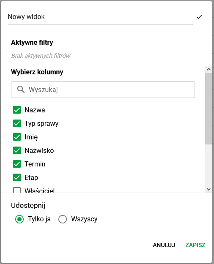Viewport: 214px width, 264px height.
Task: Click the Nowy widok name field
Action: click(100, 17)
